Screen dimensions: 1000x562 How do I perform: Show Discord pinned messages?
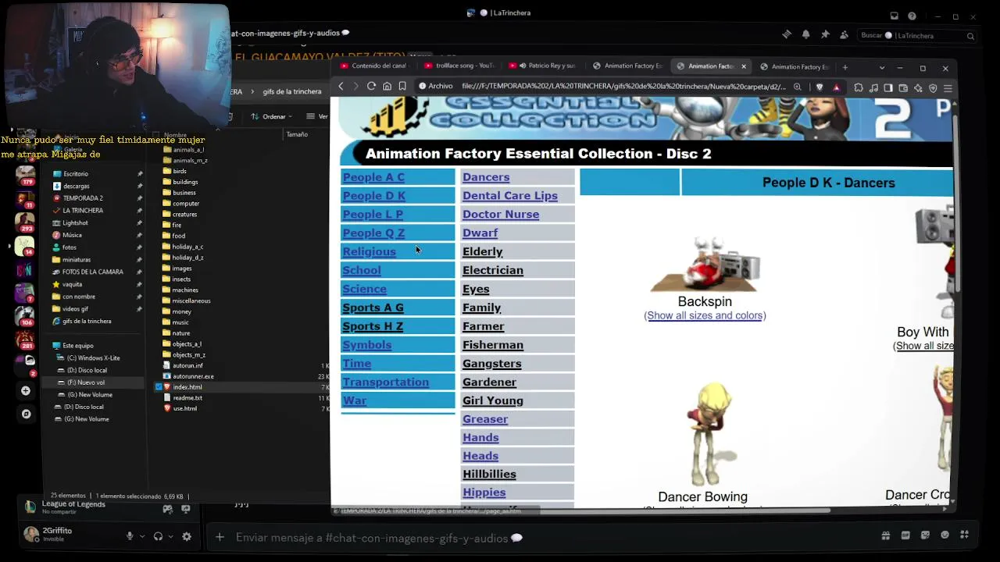click(825, 35)
